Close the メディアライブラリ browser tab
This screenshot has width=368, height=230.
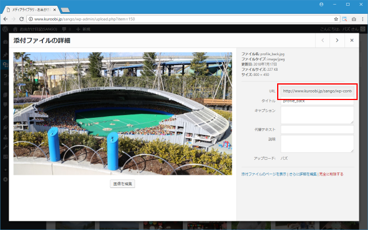(x=55, y=10)
